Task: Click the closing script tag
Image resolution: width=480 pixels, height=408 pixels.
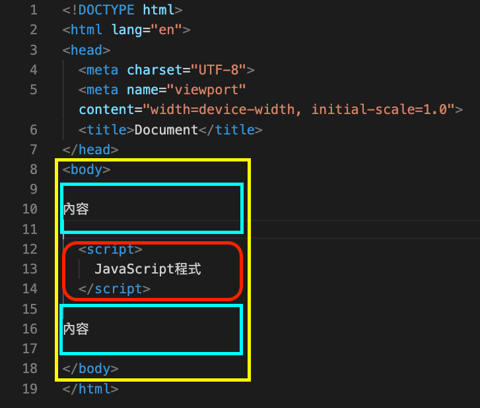Action: click(x=114, y=289)
